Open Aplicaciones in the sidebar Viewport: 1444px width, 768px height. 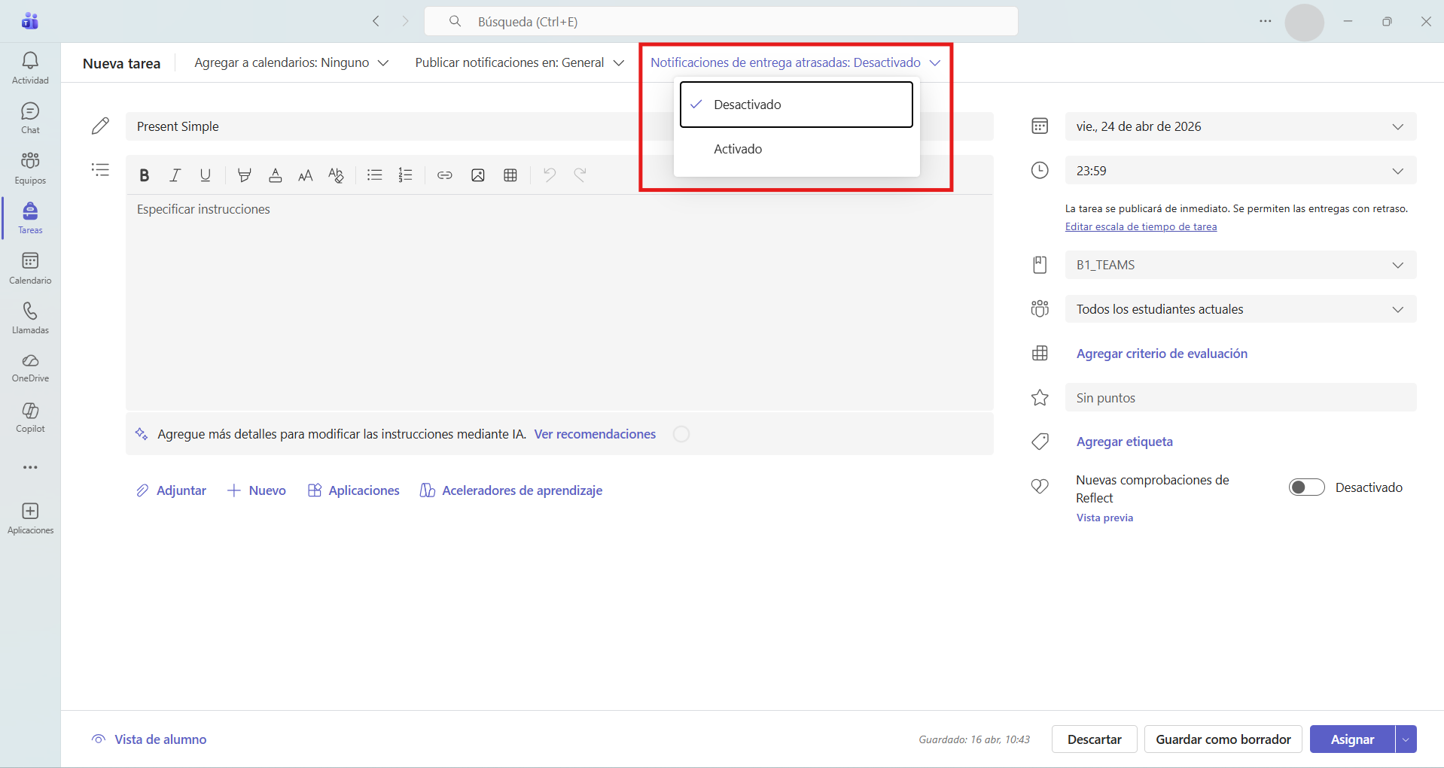[x=30, y=519]
